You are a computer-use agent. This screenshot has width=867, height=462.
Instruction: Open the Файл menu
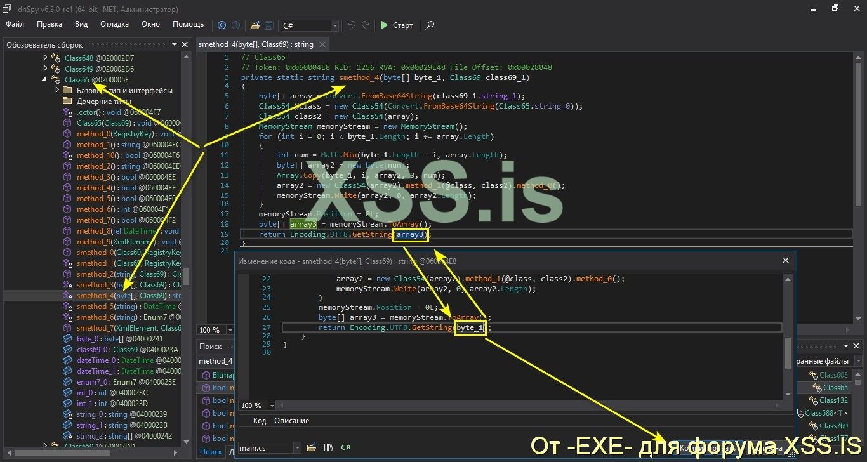coord(15,24)
